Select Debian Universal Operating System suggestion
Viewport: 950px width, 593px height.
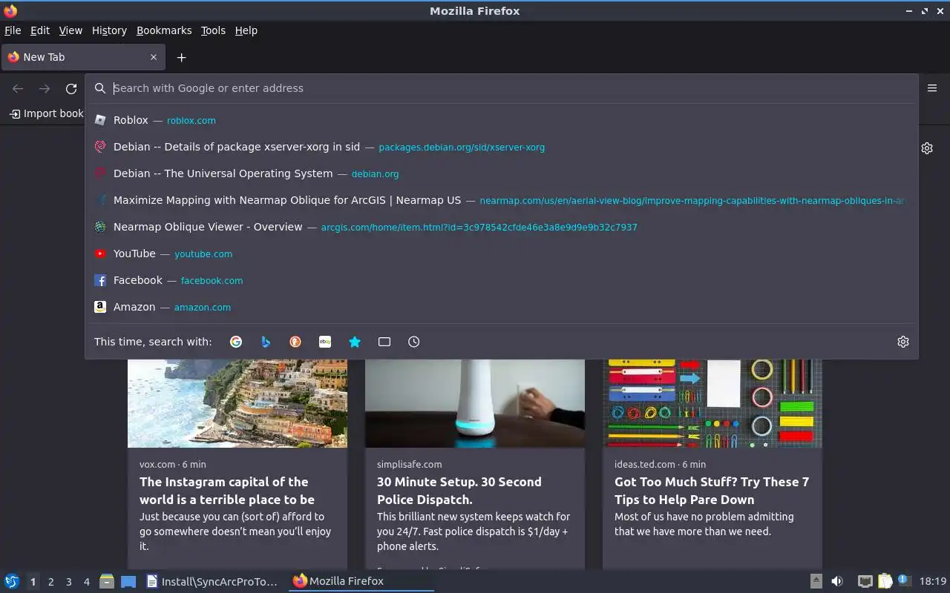click(x=502, y=173)
